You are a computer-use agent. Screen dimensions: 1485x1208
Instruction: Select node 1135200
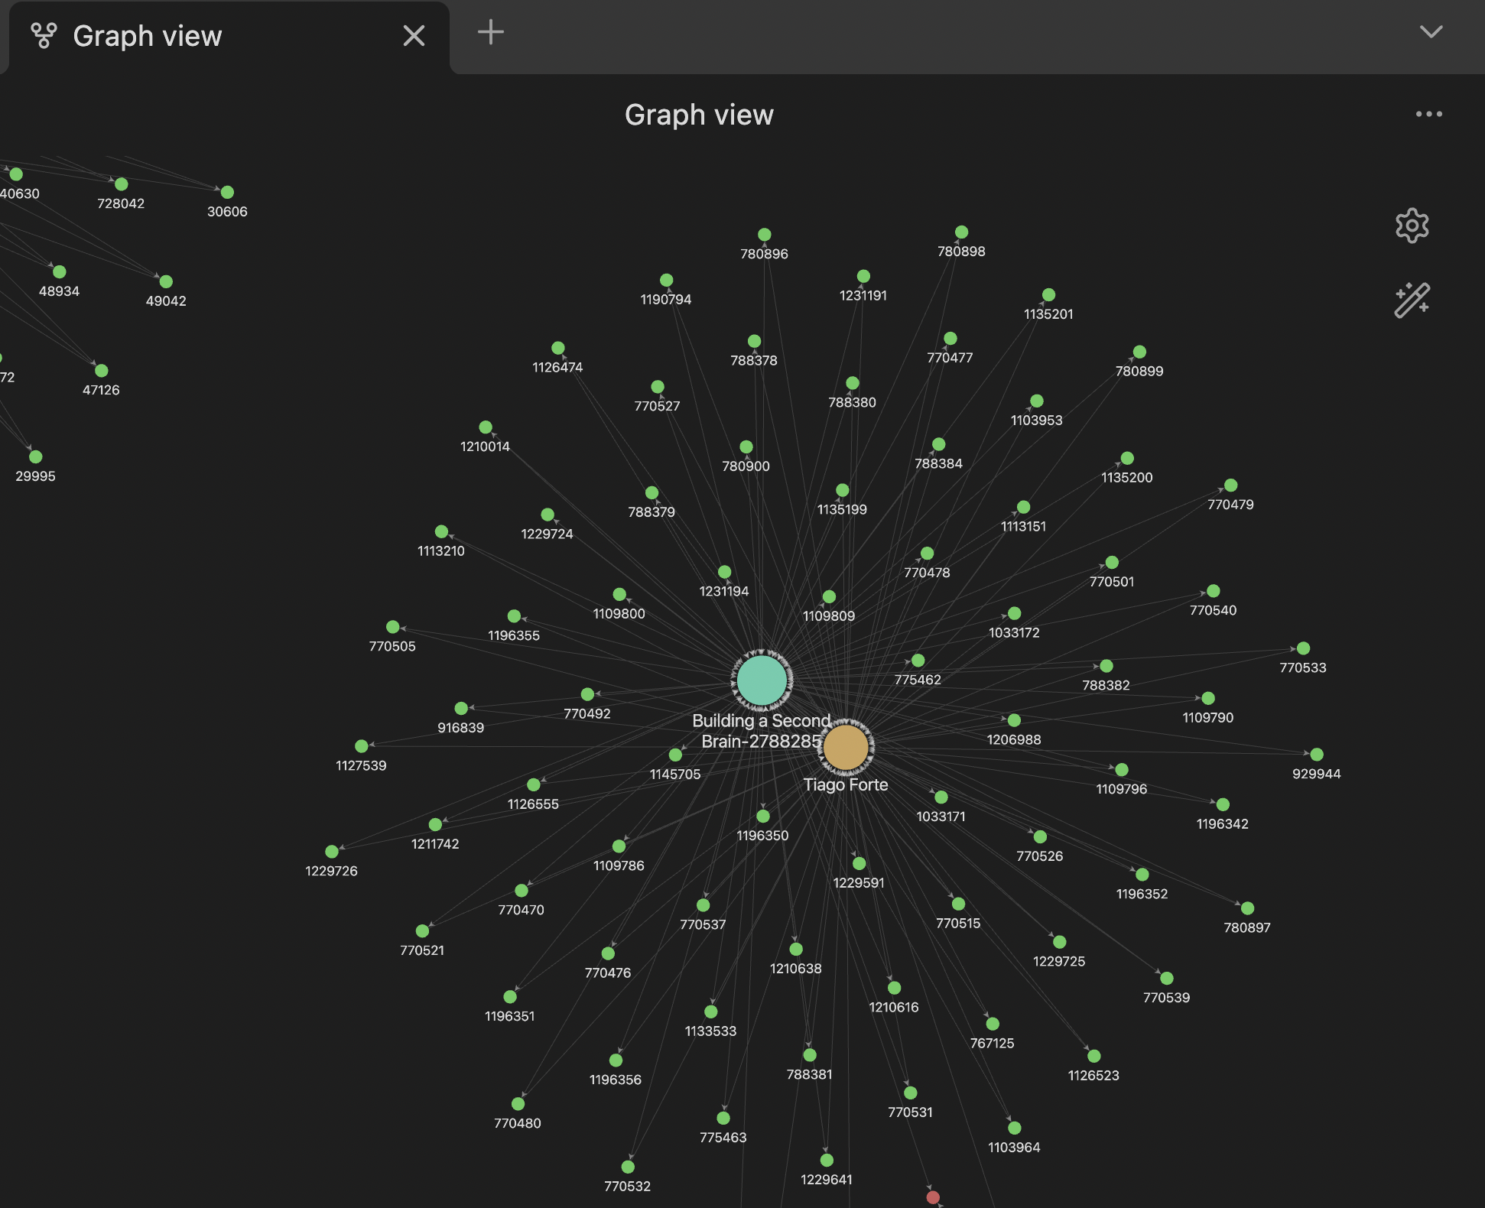(1126, 459)
